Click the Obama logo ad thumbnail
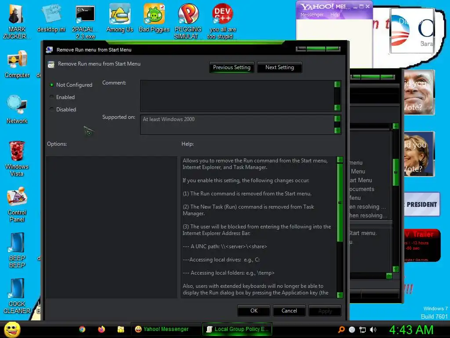The height and width of the screenshot is (338, 450). tap(412, 31)
